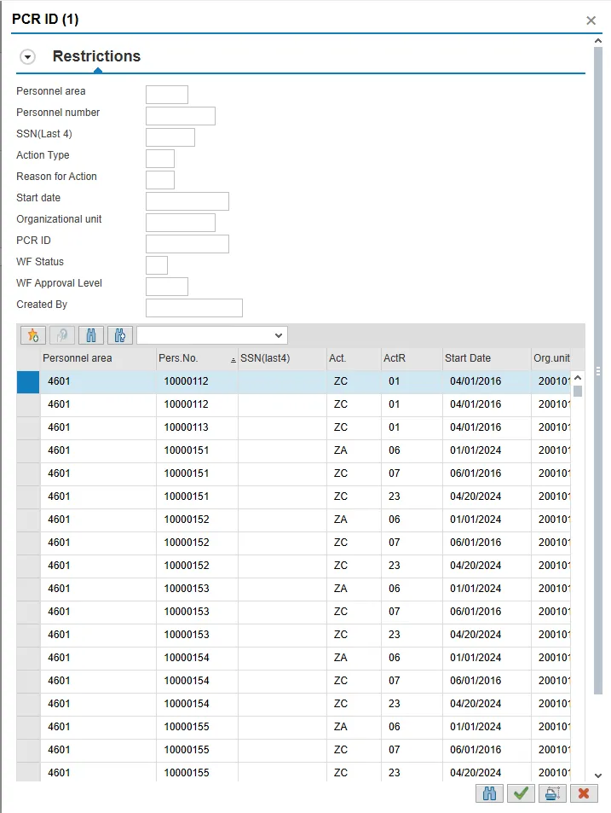The image size is (611, 813).
Task: Start search with bottom binoculars button
Action: (x=489, y=793)
